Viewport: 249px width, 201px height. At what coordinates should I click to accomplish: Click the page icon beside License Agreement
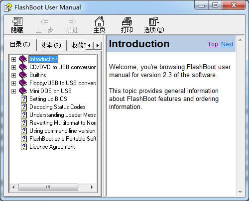pos(24,147)
